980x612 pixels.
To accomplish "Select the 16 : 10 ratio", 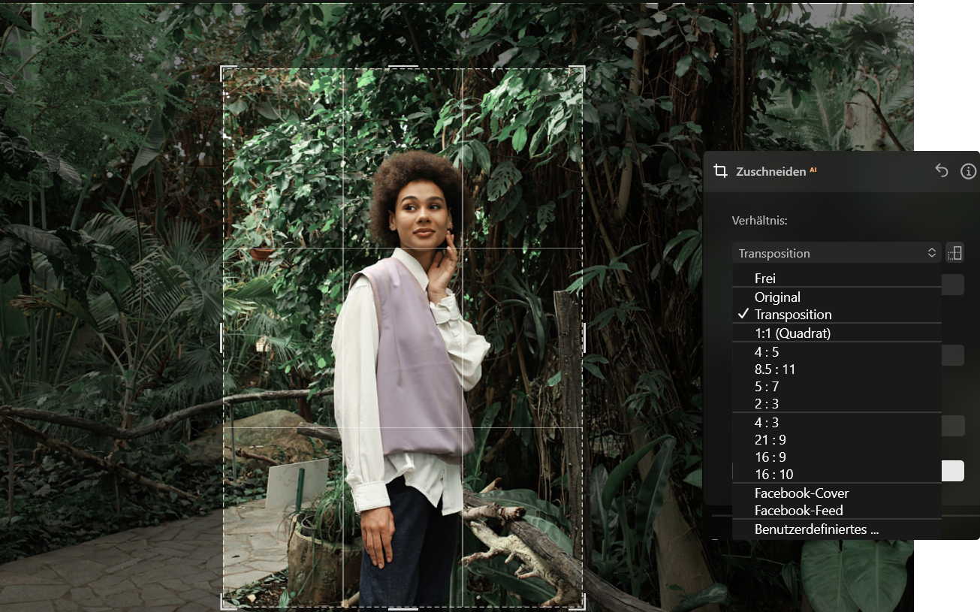I will tap(837, 475).
